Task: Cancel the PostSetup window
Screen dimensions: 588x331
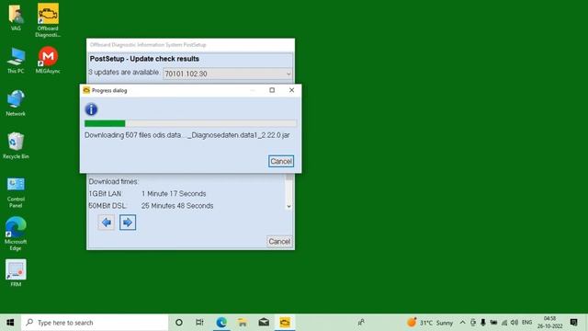Action: pos(279,241)
